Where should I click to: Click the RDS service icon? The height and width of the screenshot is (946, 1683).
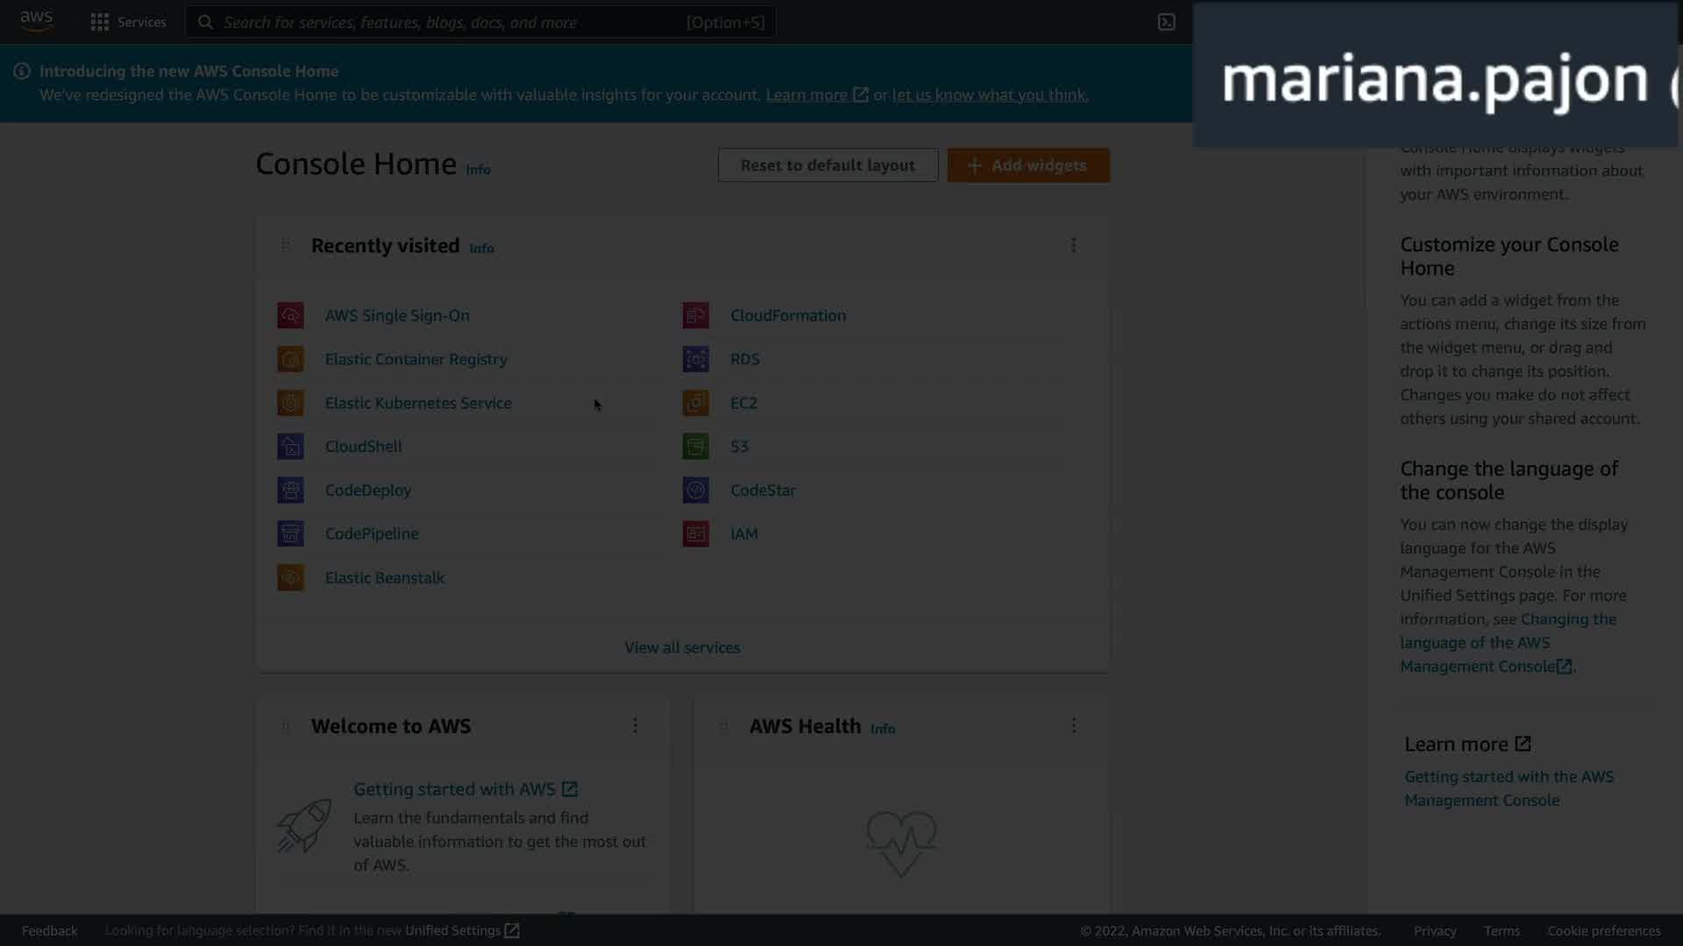coord(695,359)
